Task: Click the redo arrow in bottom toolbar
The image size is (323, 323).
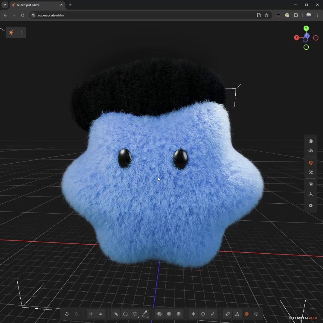Action: click(x=77, y=314)
